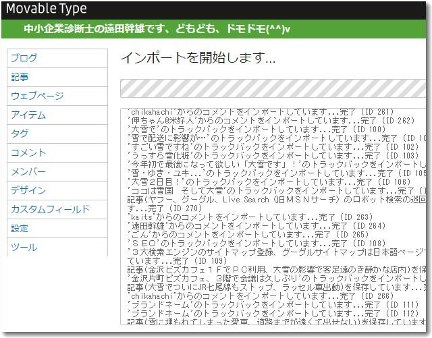
Task: Click the '雪・ゆき・ユキ...' trackback log line
Action: (x=277, y=173)
